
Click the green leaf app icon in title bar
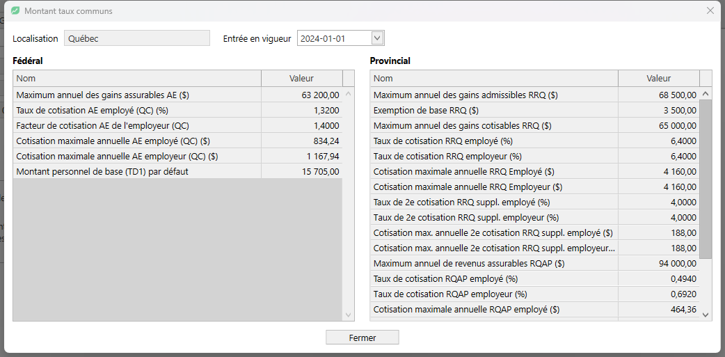coord(15,10)
